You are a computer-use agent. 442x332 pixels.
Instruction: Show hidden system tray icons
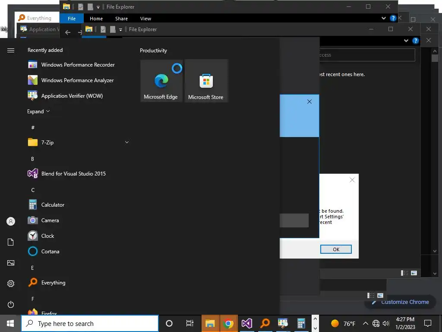tap(365, 323)
